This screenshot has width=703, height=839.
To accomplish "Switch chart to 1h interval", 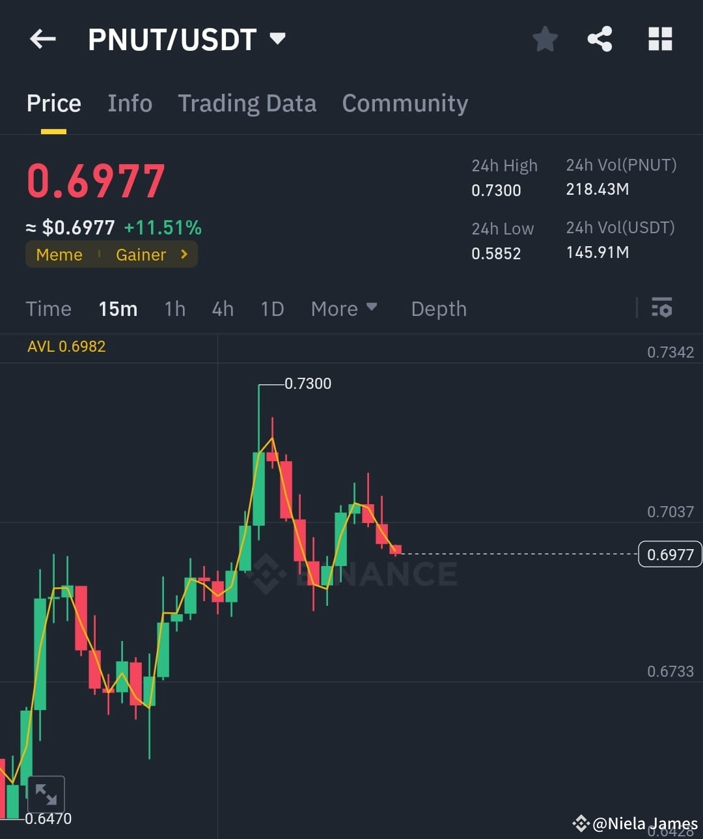I will coord(174,309).
